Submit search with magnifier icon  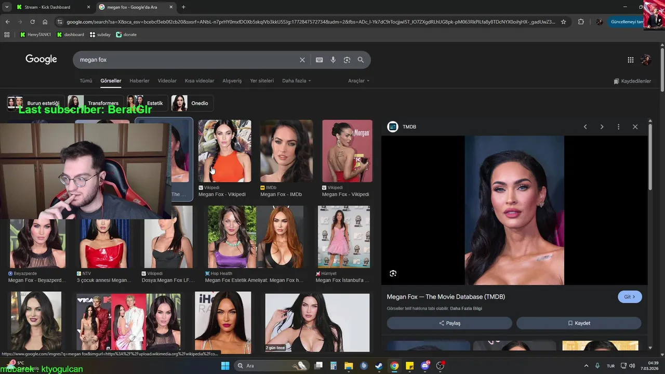tap(361, 60)
